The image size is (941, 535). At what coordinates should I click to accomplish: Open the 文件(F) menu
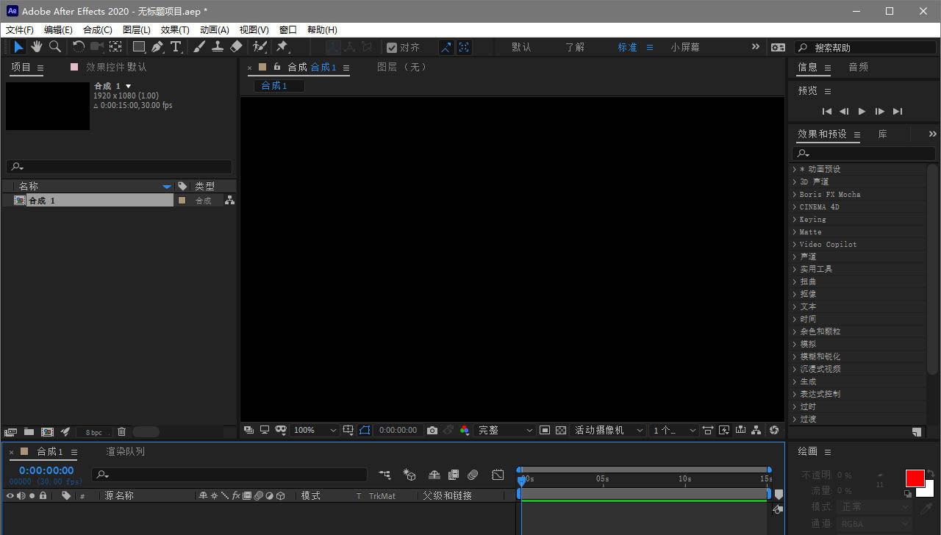pos(20,30)
